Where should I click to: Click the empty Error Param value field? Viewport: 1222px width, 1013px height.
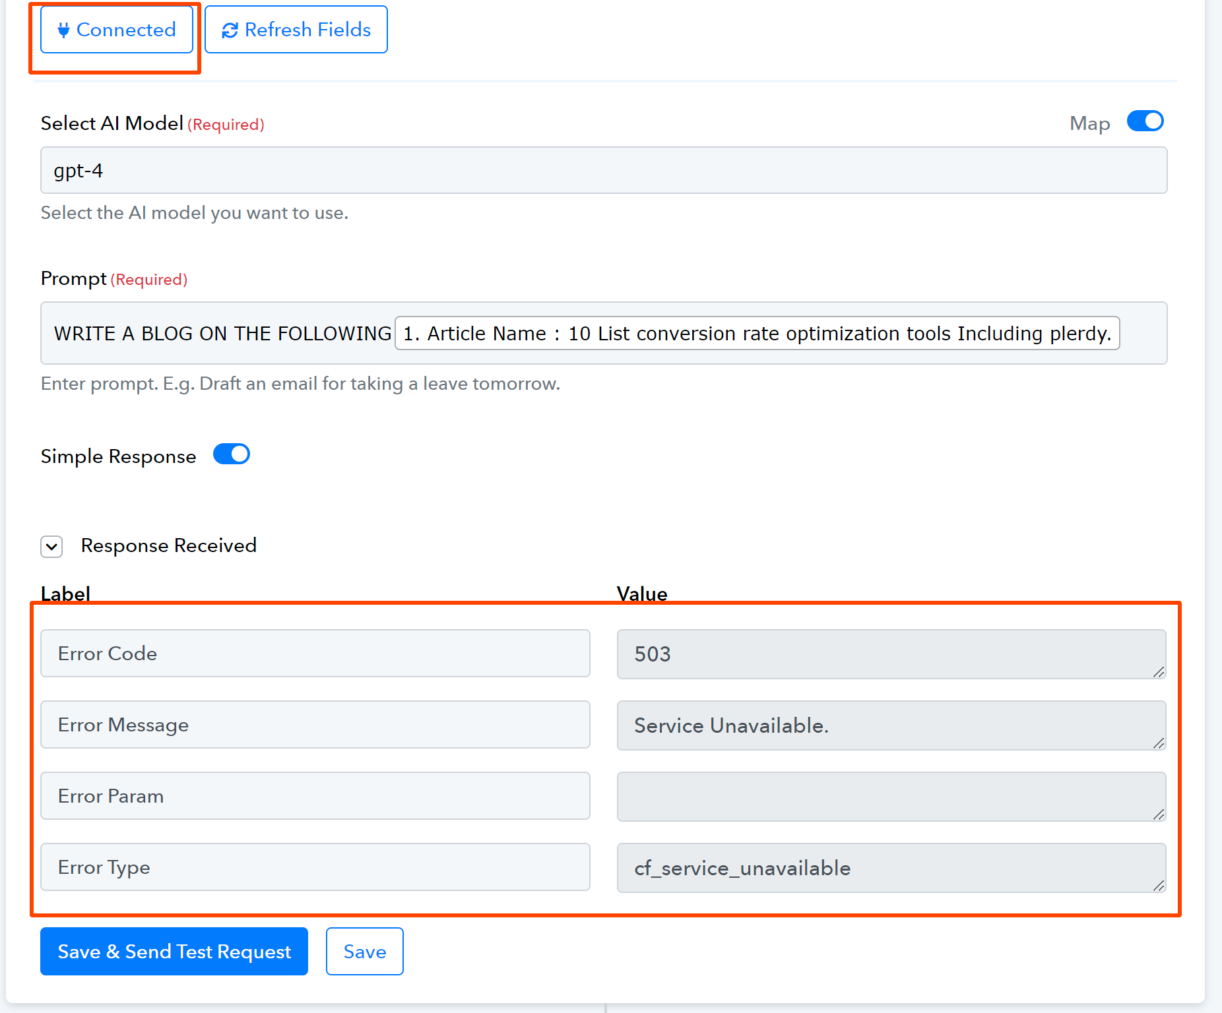(891, 797)
